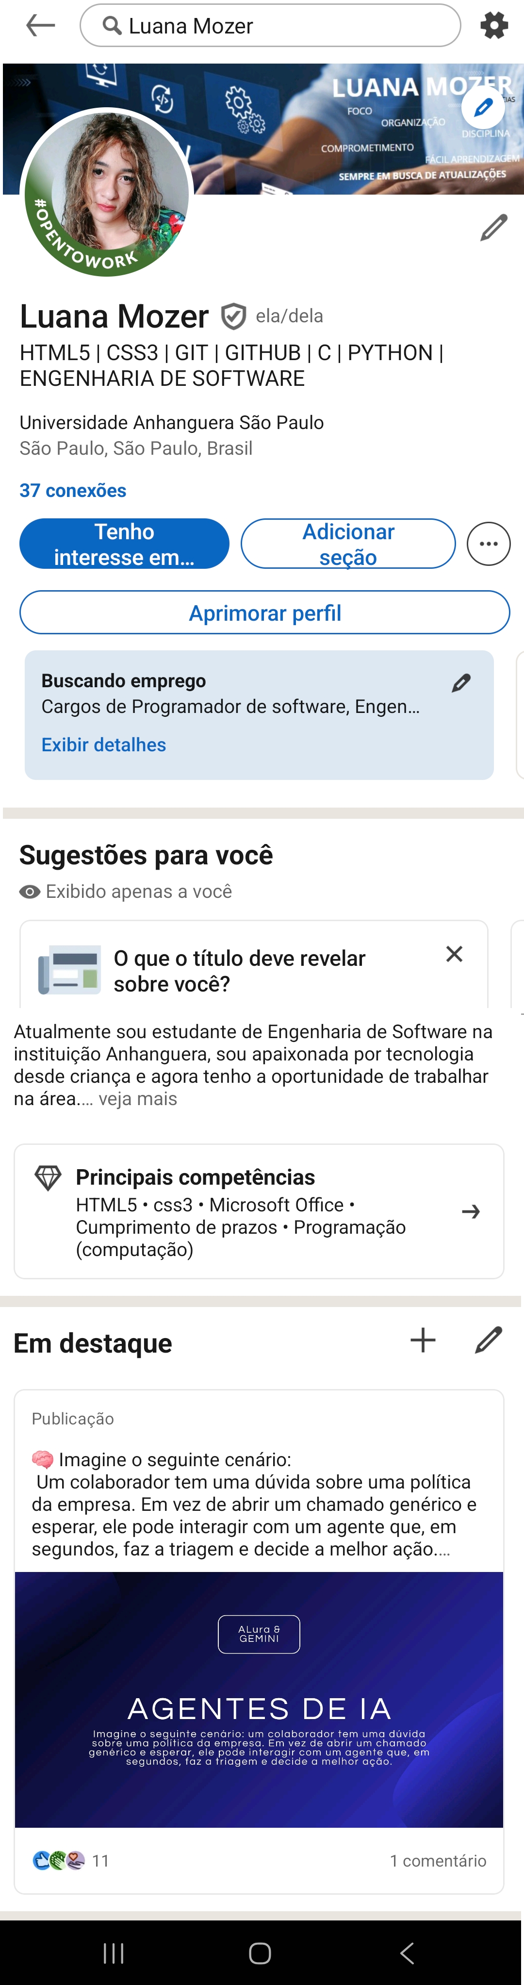Image resolution: width=524 pixels, height=1985 pixels.
Task: Open Exibir detalhes link
Action: (x=104, y=744)
